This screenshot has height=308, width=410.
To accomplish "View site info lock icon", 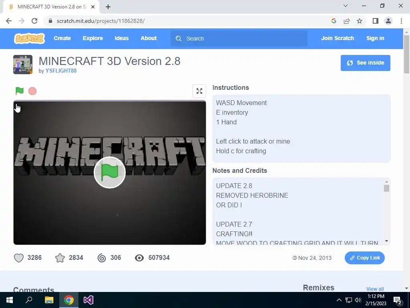I will click(50, 21).
